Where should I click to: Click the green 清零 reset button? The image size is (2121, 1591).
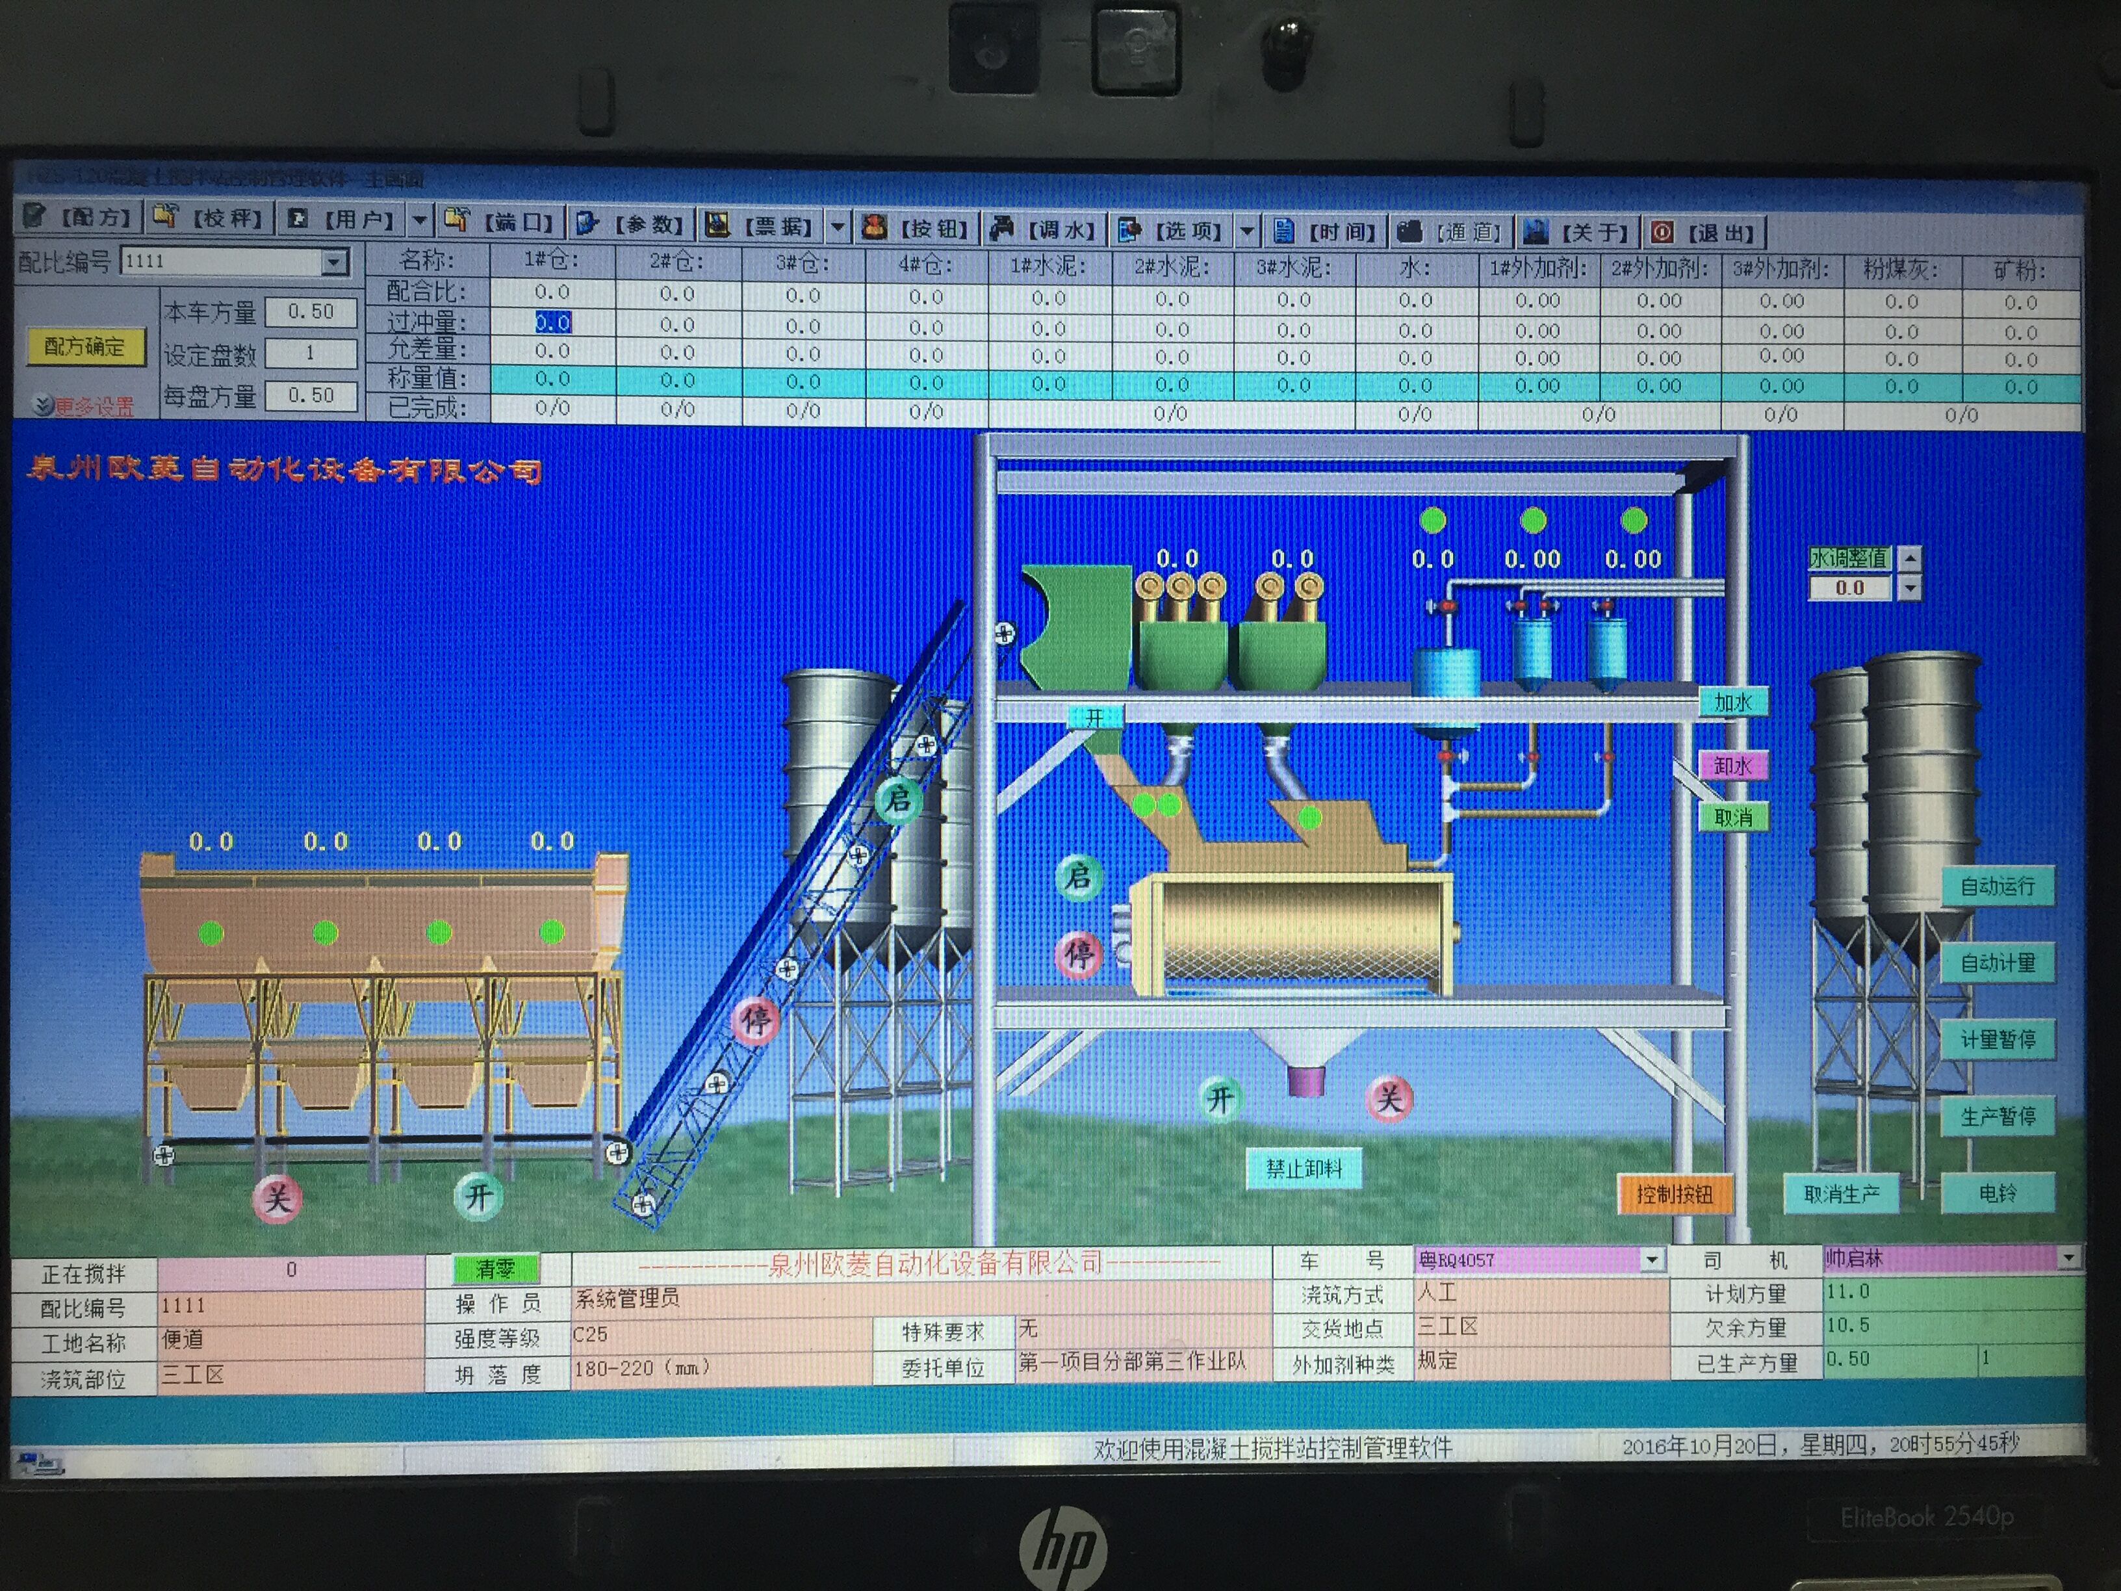496,1269
